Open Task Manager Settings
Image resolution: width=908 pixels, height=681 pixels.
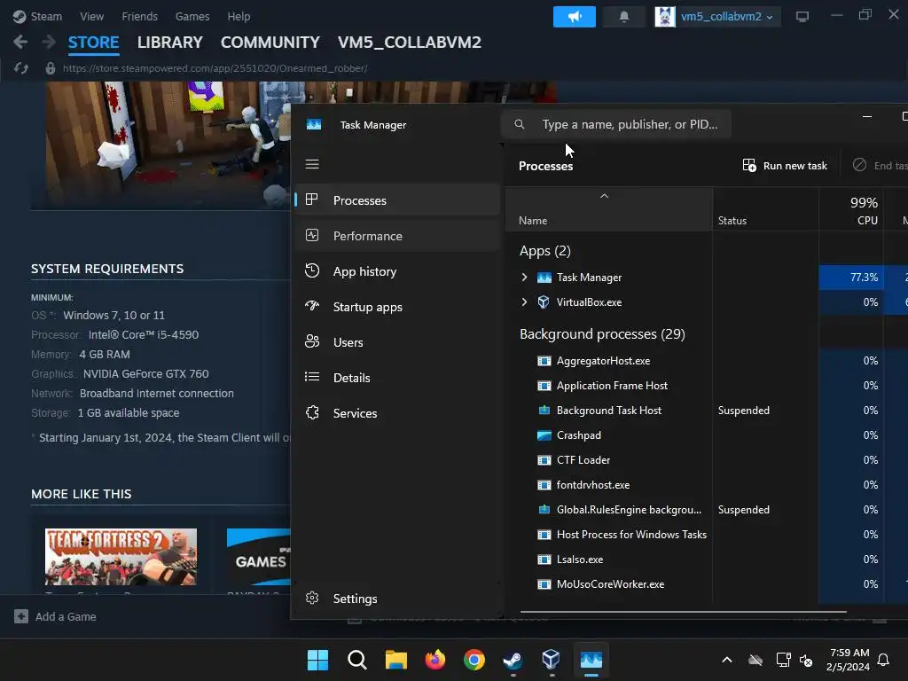[398, 599]
